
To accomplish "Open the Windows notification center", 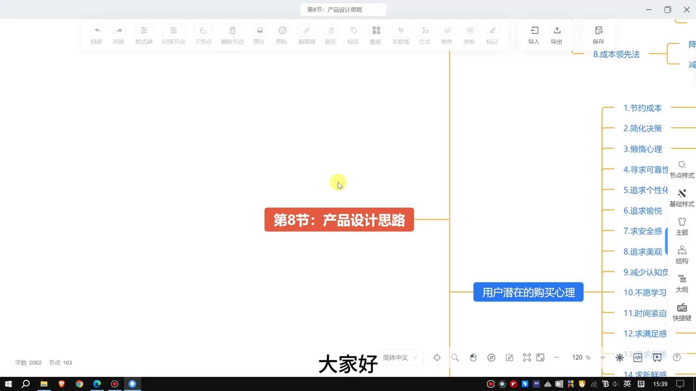I will point(680,384).
